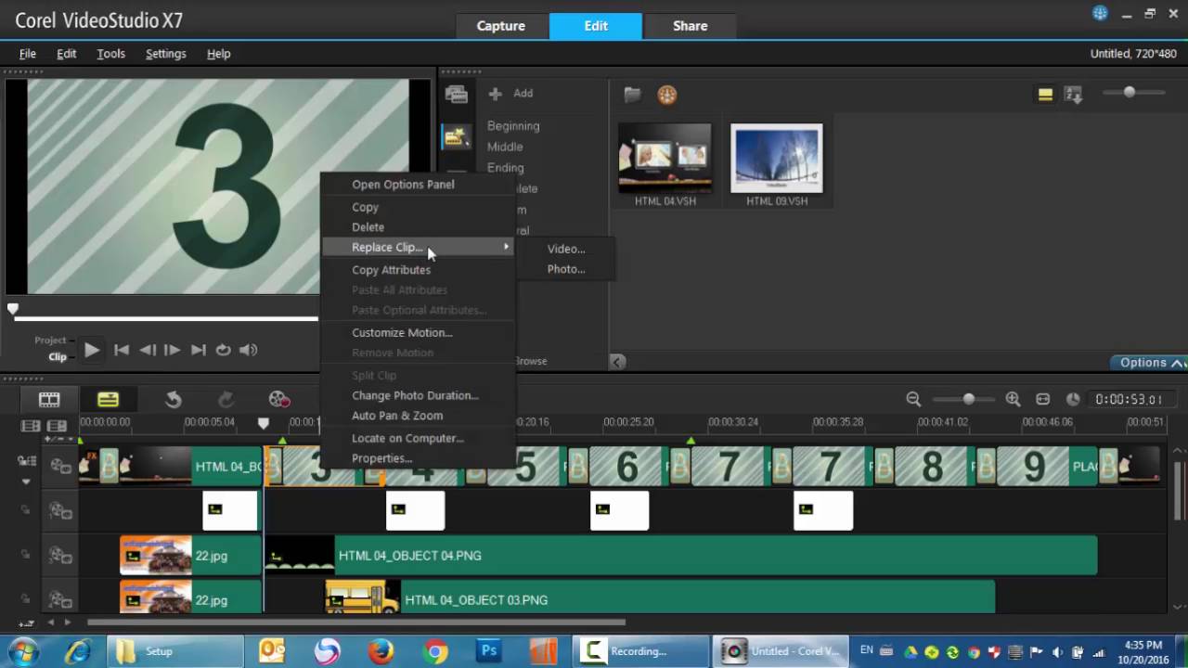
Task: Fit project in timeline window
Action: coord(1043,399)
